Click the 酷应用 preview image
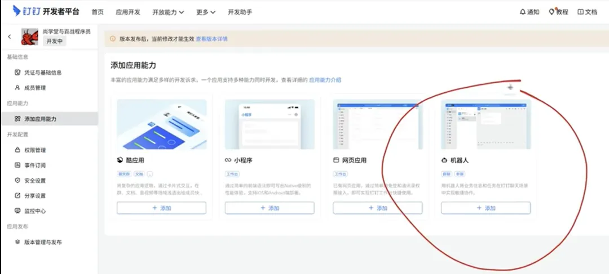The image size is (609, 274). click(x=162, y=124)
